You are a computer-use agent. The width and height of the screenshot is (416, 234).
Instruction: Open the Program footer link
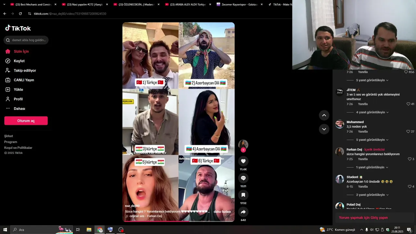[11, 142]
